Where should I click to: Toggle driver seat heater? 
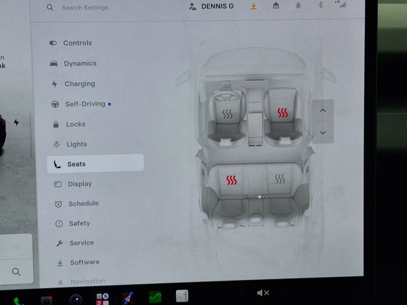227,114
